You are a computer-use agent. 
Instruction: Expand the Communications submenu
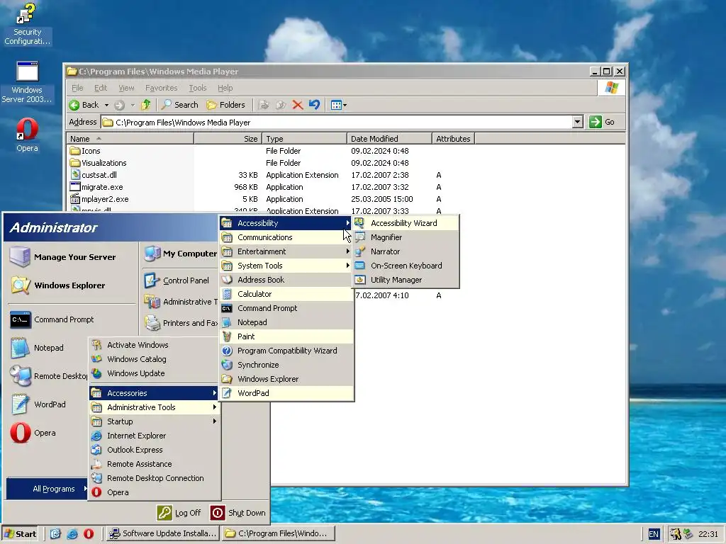(286, 237)
